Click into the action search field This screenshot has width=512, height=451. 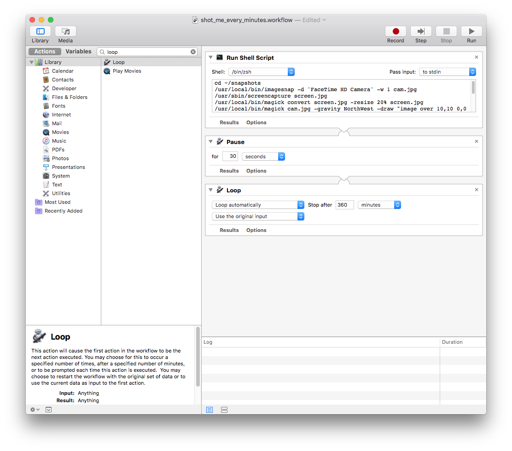tap(148, 52)
